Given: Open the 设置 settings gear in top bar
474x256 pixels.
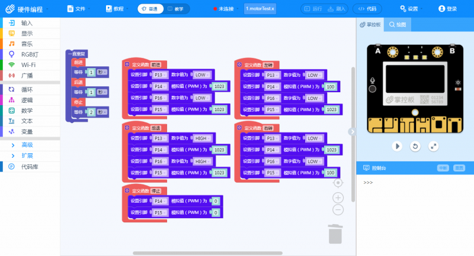Looking at the screenshot, I should (409, 9).
